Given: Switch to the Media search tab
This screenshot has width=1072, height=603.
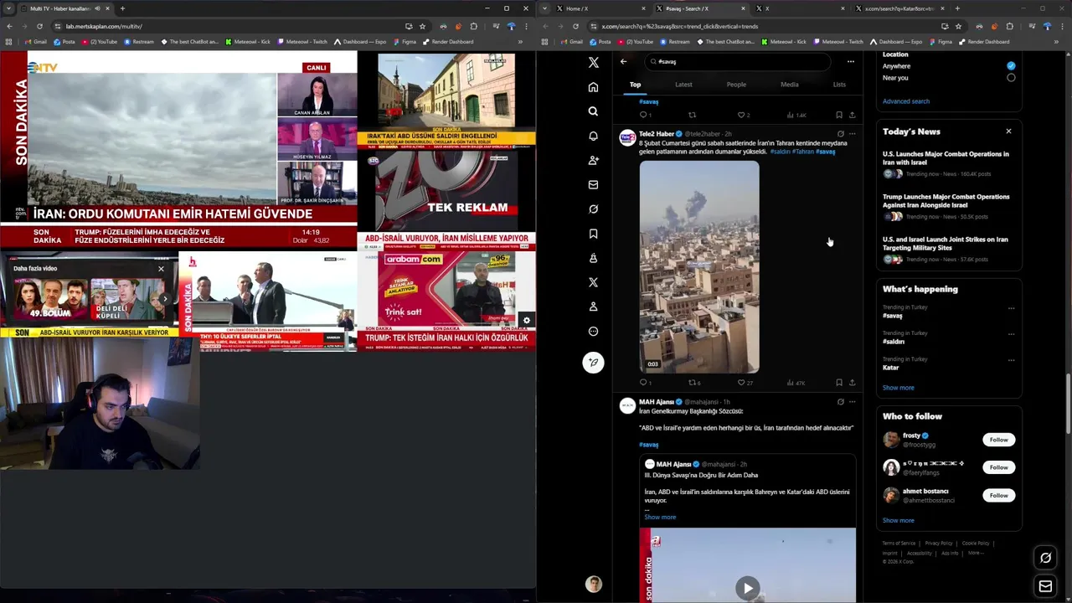Looking at the screenshot, I should [789, 85].
